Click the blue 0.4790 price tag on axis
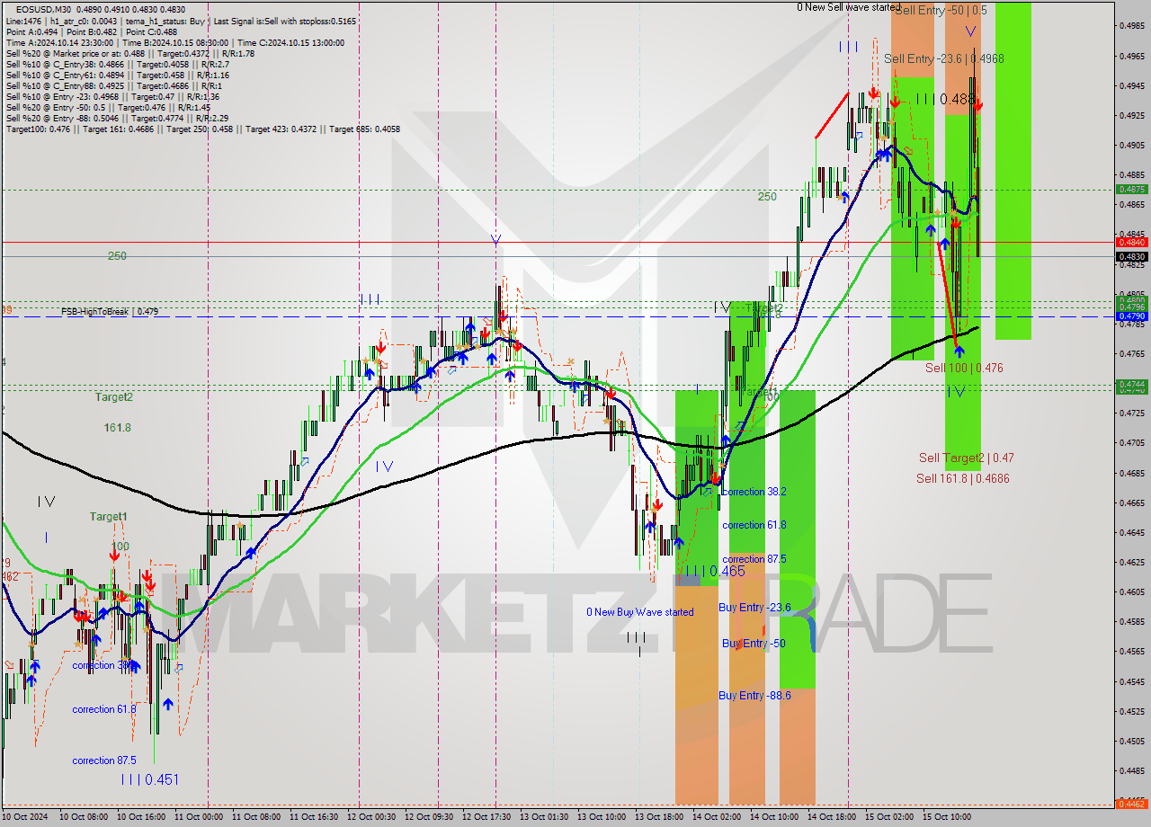This screenshot has height=827, width=1151. (x=1131, y=316)
